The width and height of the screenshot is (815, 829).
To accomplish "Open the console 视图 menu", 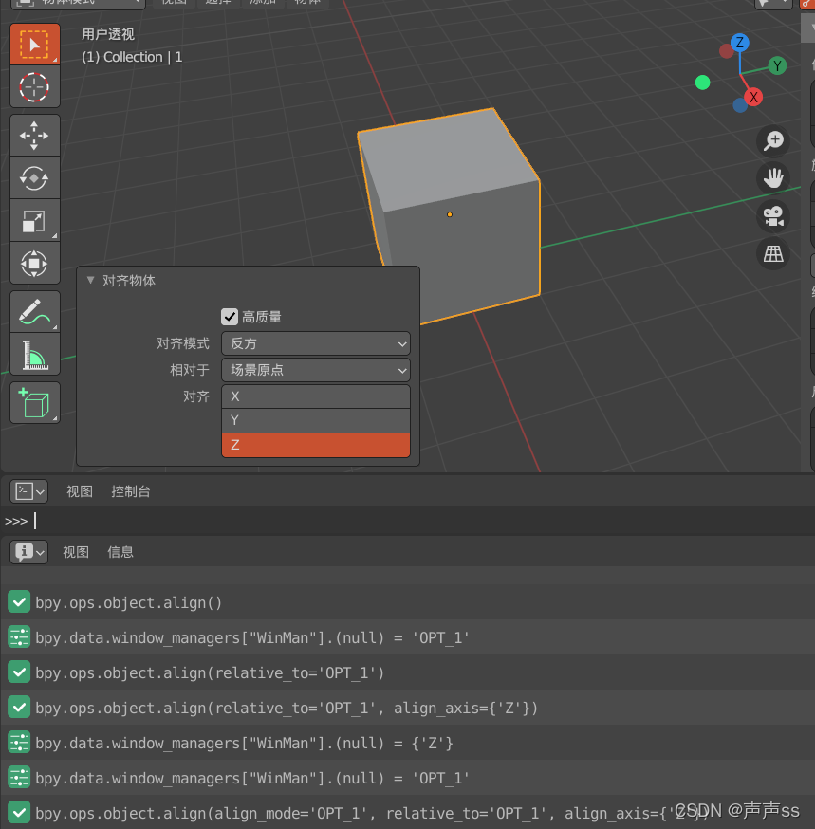I will pyautogui.click(x=80, y=491).
